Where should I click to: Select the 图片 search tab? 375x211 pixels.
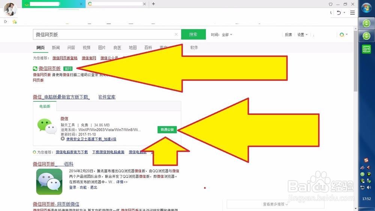[x=102, y=48]
